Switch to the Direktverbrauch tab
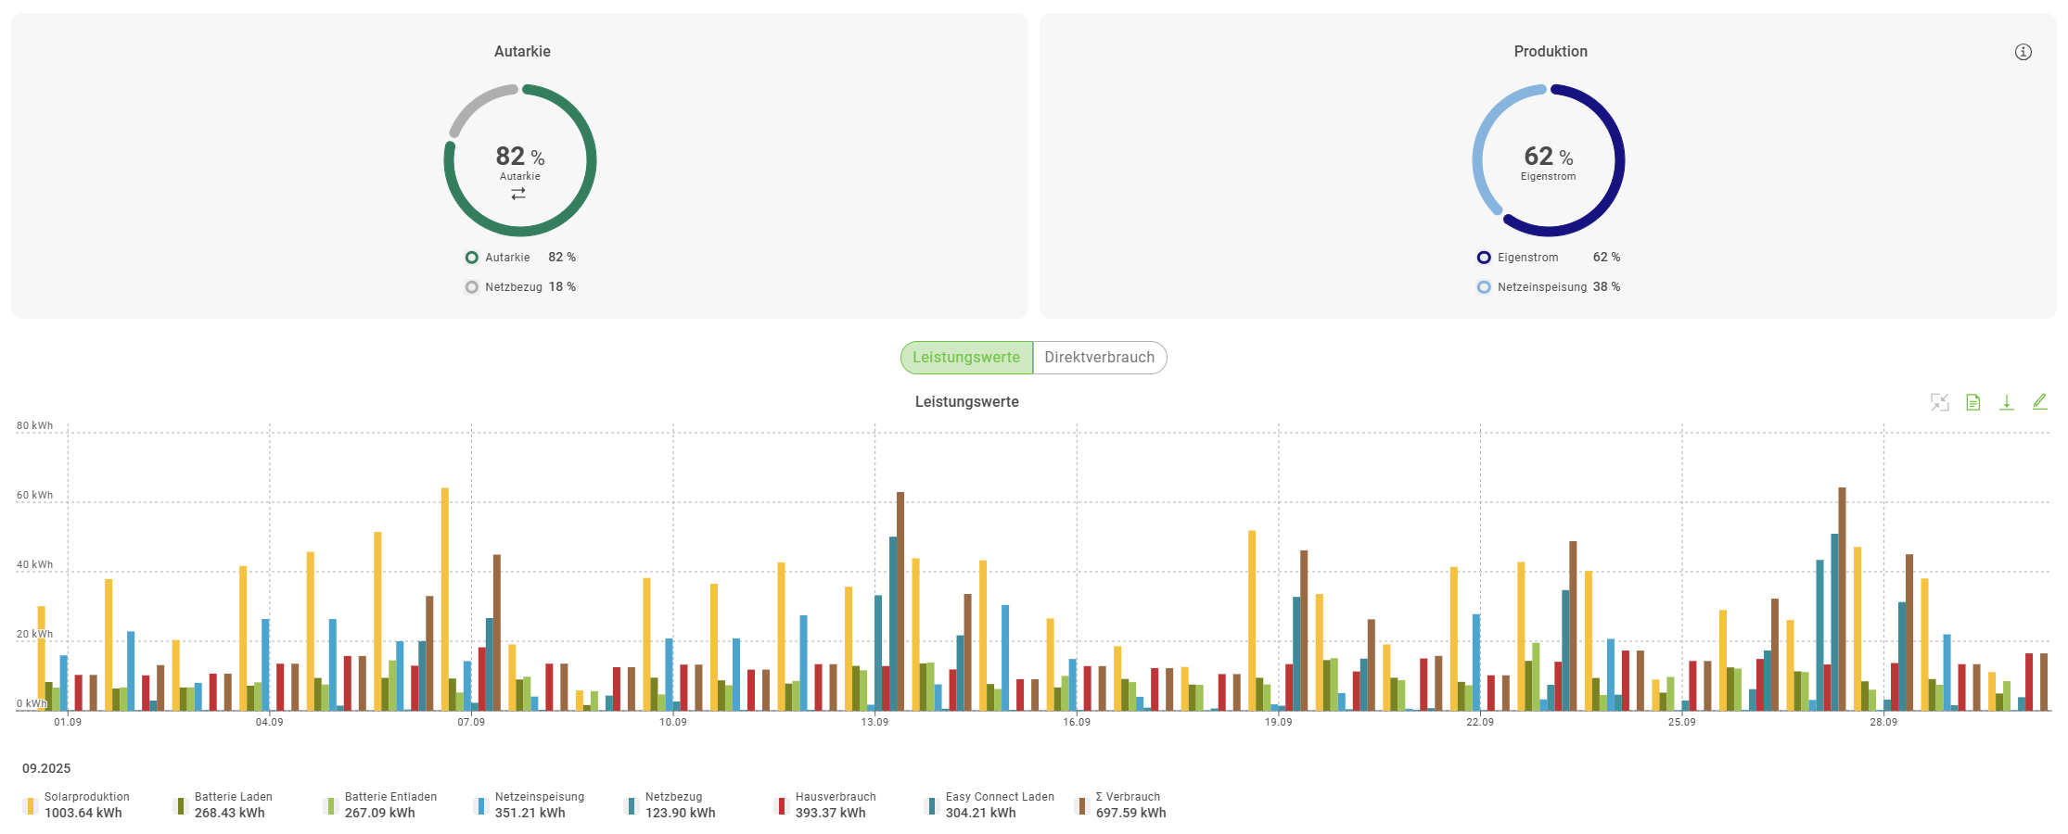Viewport: 2068px width, 834px height. pos(1099,358)
